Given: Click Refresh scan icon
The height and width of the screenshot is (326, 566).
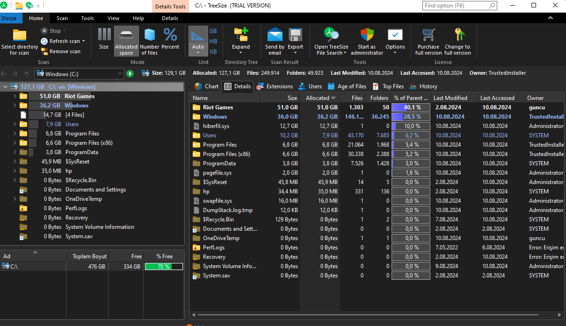Looking at the screenshot, I should (44, 41).
